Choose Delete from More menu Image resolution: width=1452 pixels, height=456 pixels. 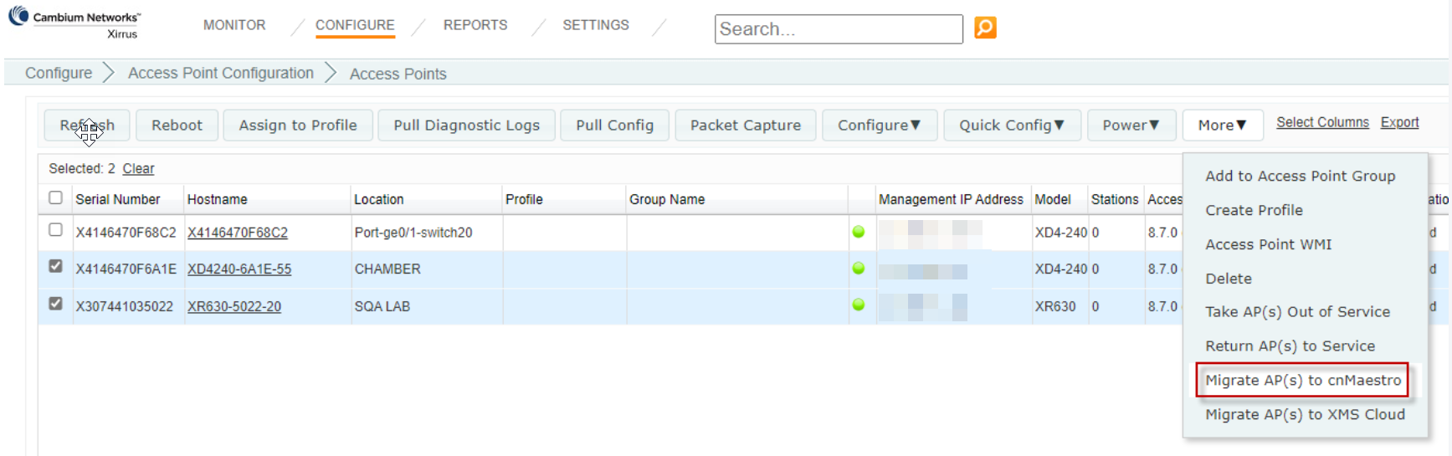pyautogui.click(x=1229, y=279)
